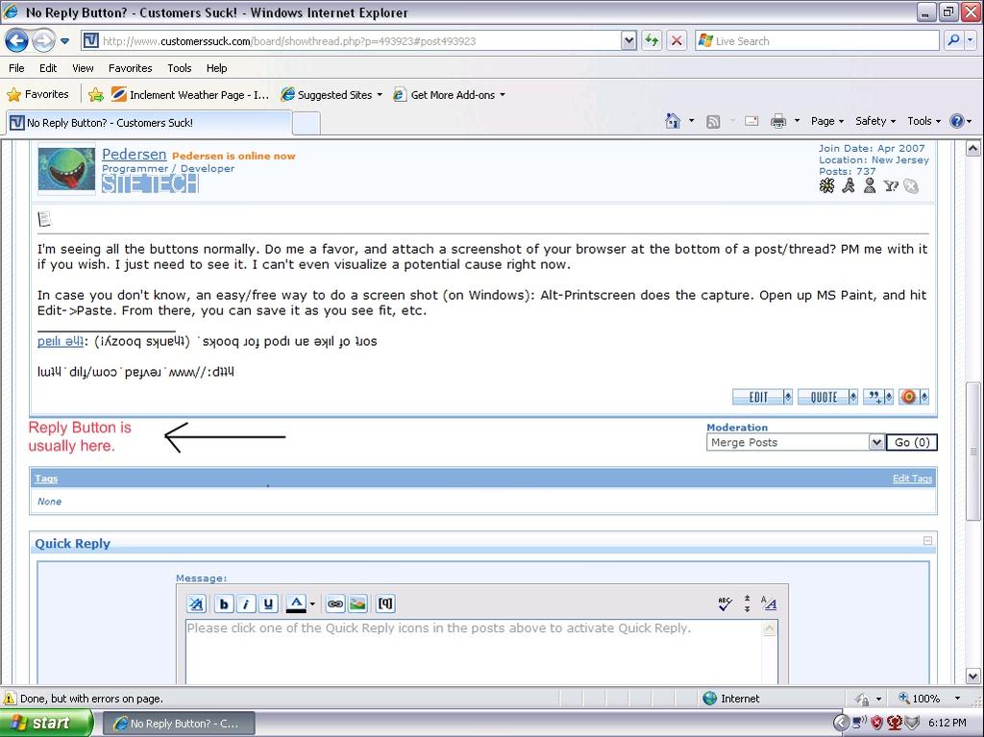
Task: Click the Wrap Quote tags icon
Action: pyautogui.click(x=384, y=604)
